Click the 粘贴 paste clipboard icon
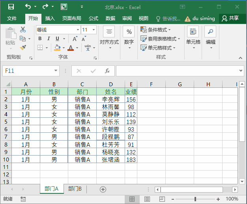247x204 pixels. [x=11, y=33]
